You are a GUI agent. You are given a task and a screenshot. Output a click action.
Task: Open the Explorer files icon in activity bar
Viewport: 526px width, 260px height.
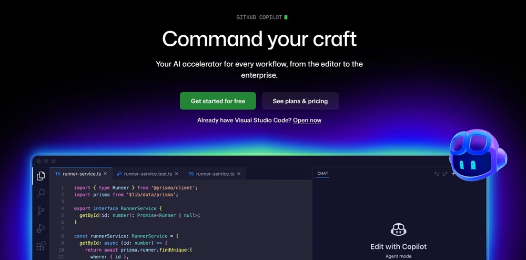pos(41,176)
